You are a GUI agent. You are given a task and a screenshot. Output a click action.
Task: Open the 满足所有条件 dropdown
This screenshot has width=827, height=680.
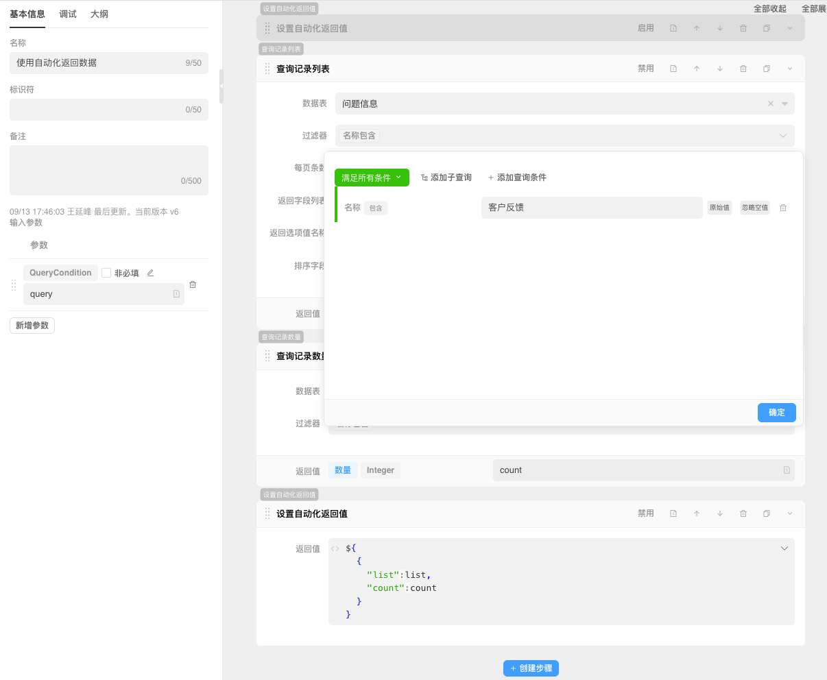point(372,178)
